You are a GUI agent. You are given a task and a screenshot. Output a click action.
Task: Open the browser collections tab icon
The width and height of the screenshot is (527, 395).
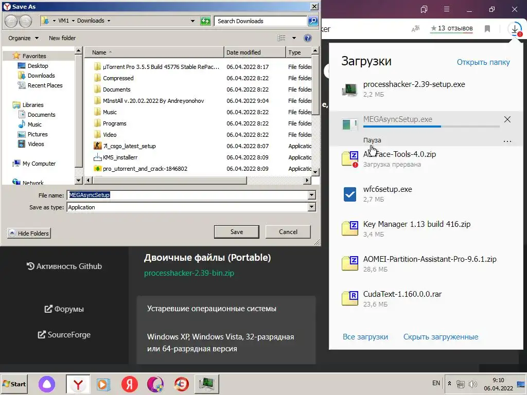[424, 9]
